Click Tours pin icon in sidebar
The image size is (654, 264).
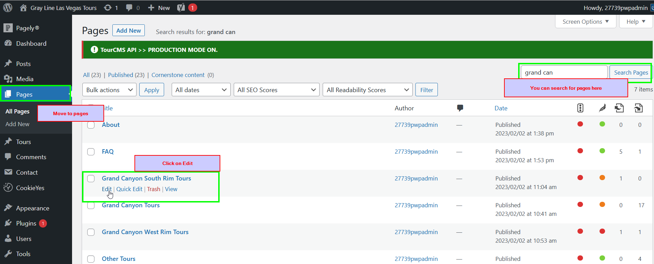pyautogui.click(x=8, y=142)
